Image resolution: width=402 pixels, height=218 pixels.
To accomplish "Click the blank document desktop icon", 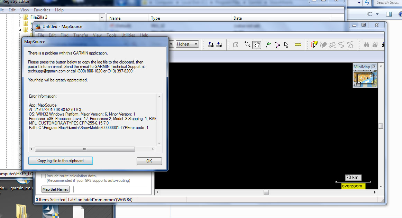I will click(79, 212).
